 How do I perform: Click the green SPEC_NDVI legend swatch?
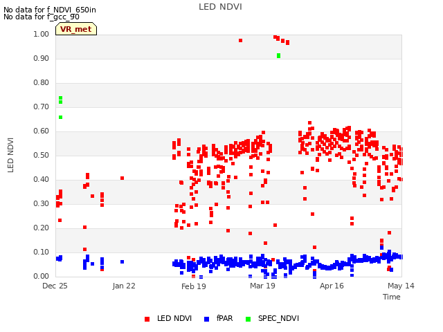click(248, 319)
